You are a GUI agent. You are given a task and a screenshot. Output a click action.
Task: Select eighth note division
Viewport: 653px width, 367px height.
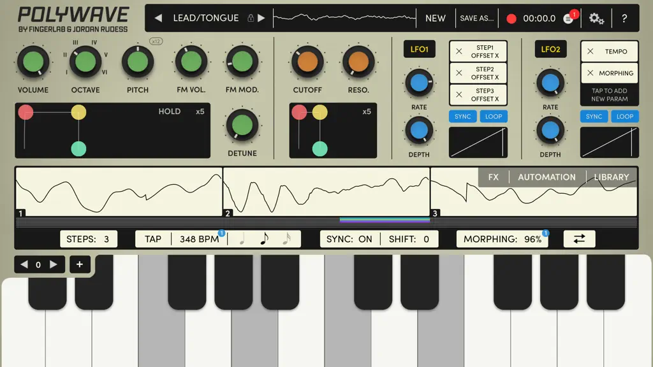264,239
